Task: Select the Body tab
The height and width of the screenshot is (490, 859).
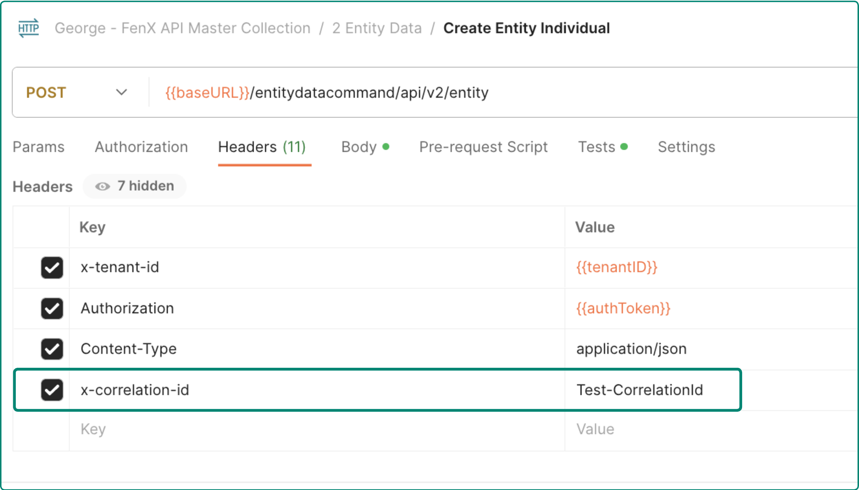Action: point(359,147)
